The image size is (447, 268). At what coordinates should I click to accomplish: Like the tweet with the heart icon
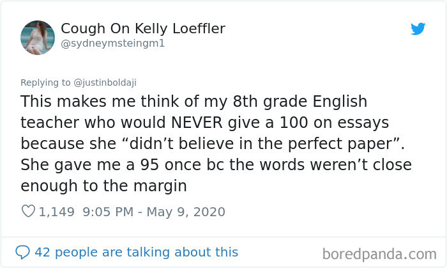click(x=28, y=211)
